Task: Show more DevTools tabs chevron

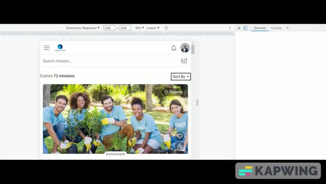Action: (x=287, y=28)
